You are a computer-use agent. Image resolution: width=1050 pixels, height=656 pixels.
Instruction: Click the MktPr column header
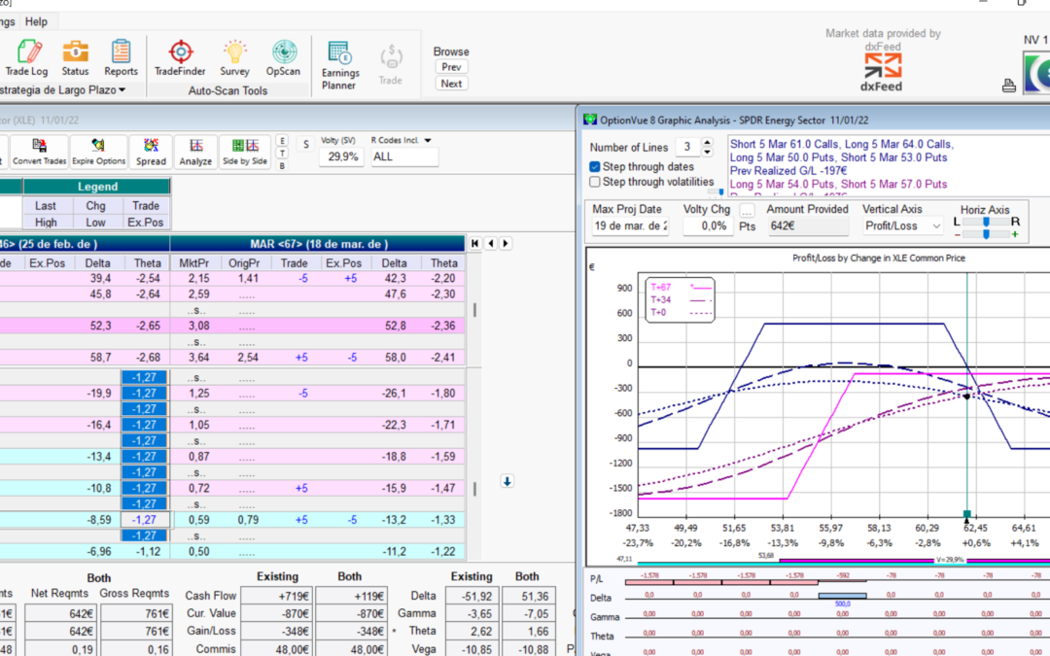(x=194, y=263)
